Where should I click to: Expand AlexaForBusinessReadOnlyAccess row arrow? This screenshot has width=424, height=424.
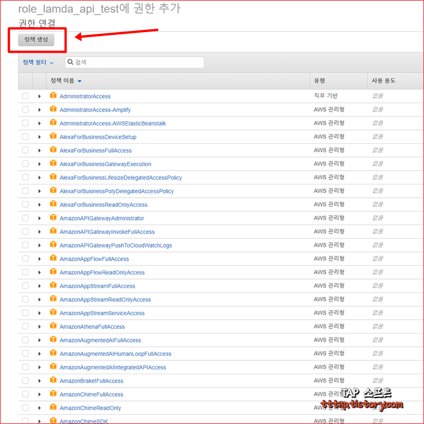pyautogui.click(x=40, y=205)
